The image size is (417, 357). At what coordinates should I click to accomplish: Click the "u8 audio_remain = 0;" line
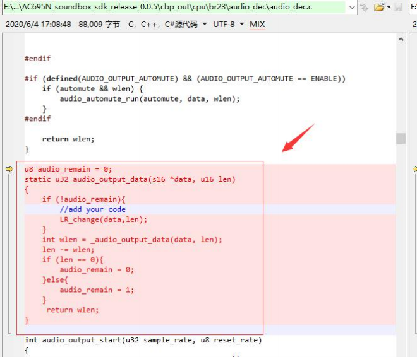(68, 169)
